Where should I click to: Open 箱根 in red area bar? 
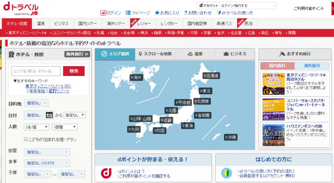(x=158, y=33)
